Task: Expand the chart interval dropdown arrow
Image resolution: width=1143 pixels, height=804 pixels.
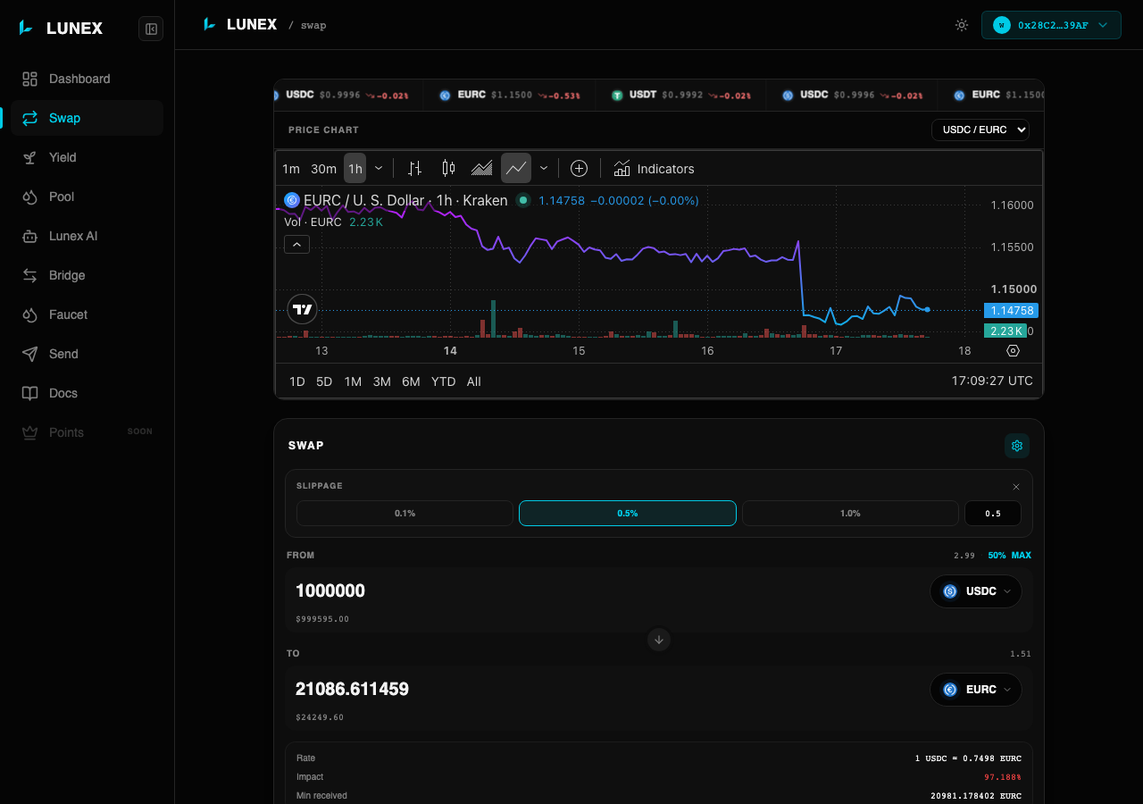Action: (379, 168)
